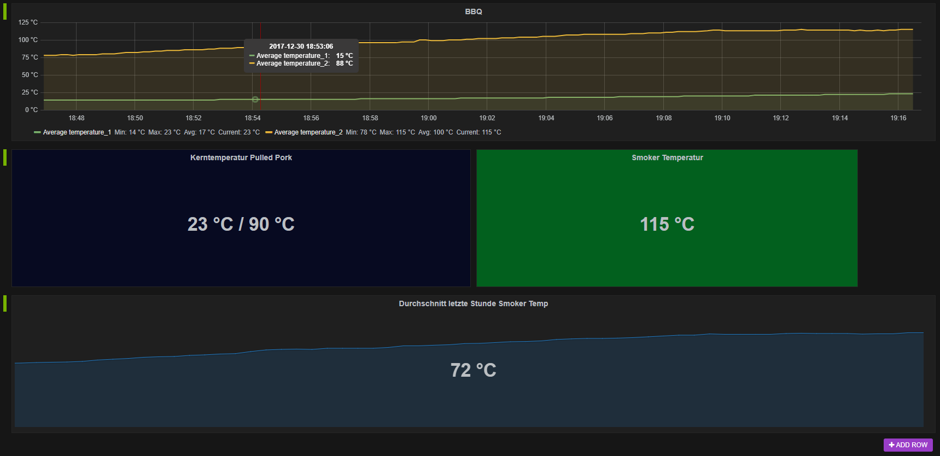940x456 pixels.
Task: Click the 19:00 x-axis time label
Action: coord(429,118)
